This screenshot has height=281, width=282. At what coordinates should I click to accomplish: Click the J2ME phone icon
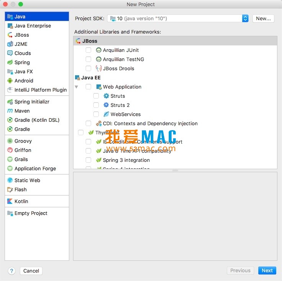pyautogui.click(x=10, y=44)
